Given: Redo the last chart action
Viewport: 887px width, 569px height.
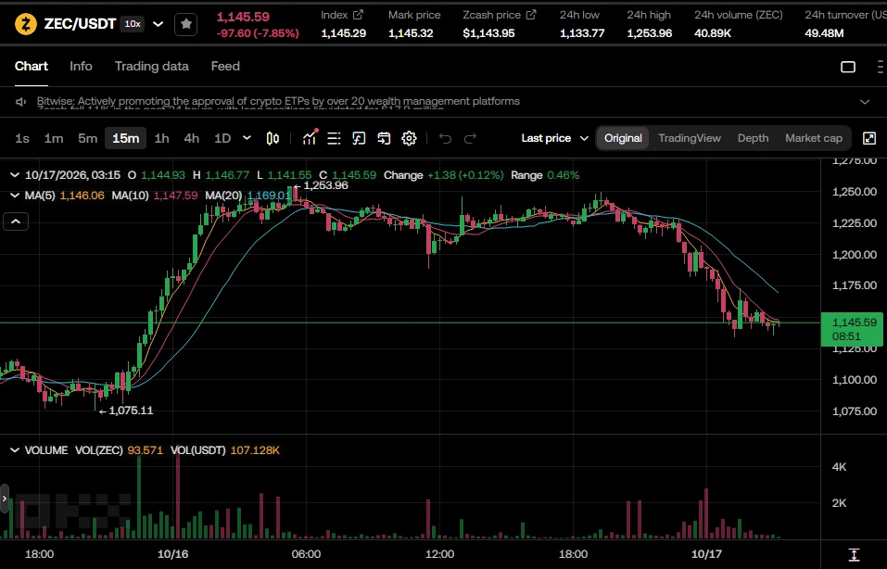Looking at the screenshot, I should (470, 138).
